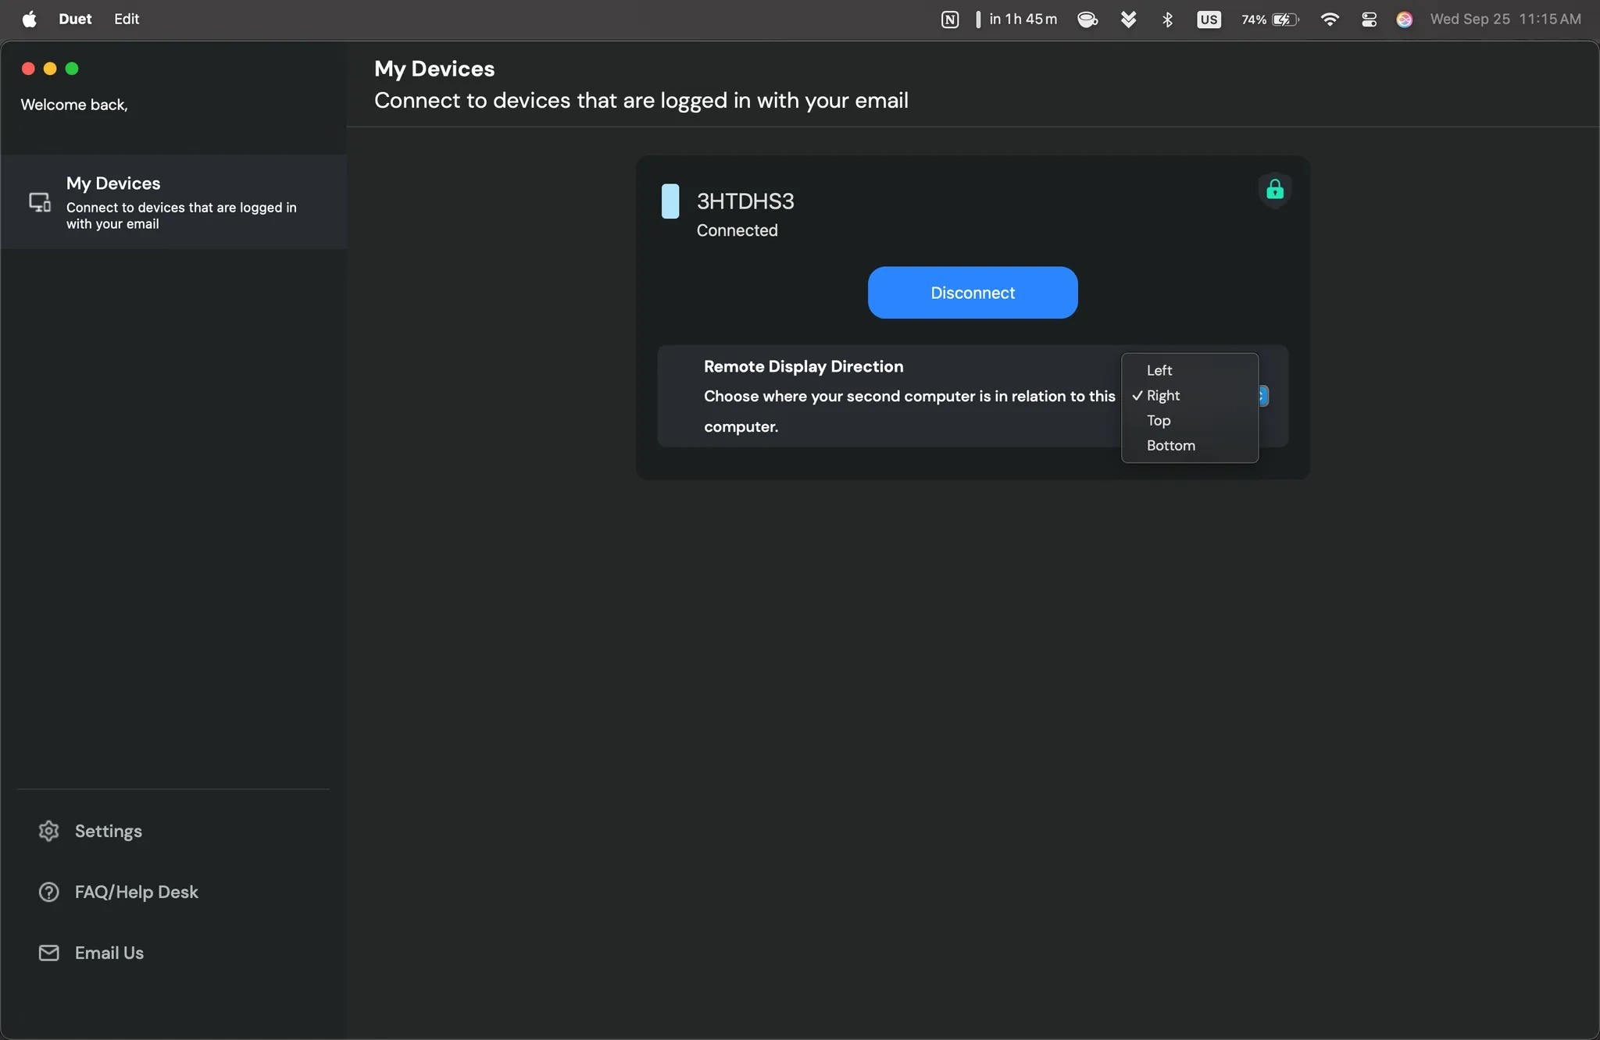Click the Bluetooth icon in the menu bar
The width and height of the screenshot is (1600, 1040).
(1166, 19)
